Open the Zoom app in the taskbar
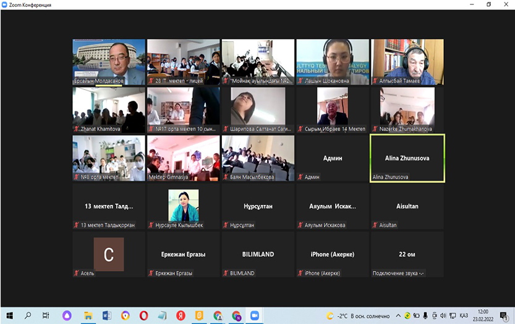Screen dimensions: 515x324 [x=254, y=315]
